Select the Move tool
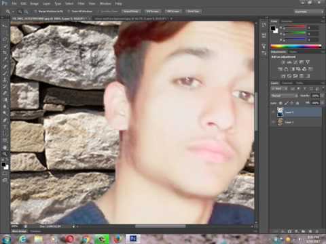 tap(5, 25)
